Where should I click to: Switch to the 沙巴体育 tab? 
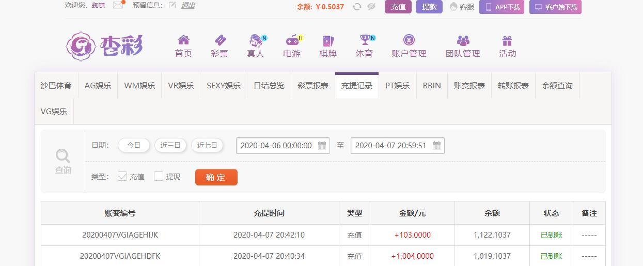point(56,85)
